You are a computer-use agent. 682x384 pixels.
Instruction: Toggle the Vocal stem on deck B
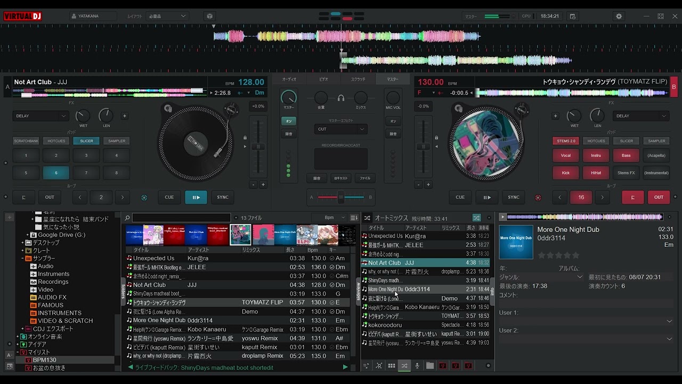(565, 155)
